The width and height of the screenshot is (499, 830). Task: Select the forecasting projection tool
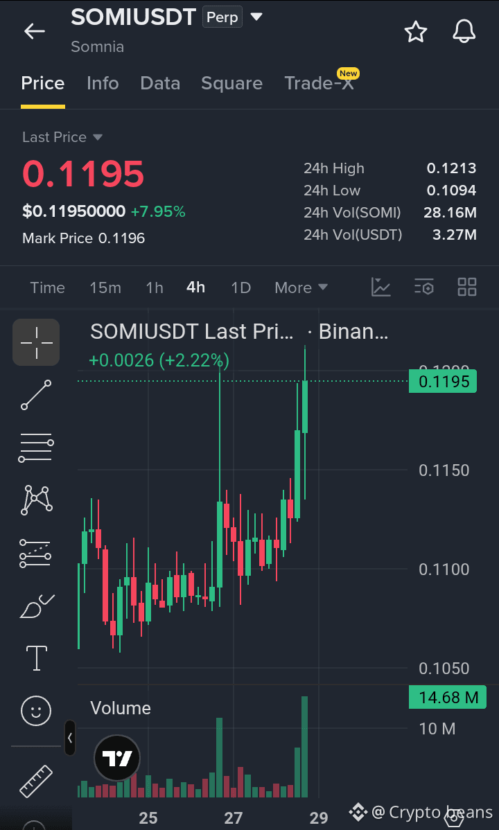tap(35, 553)
